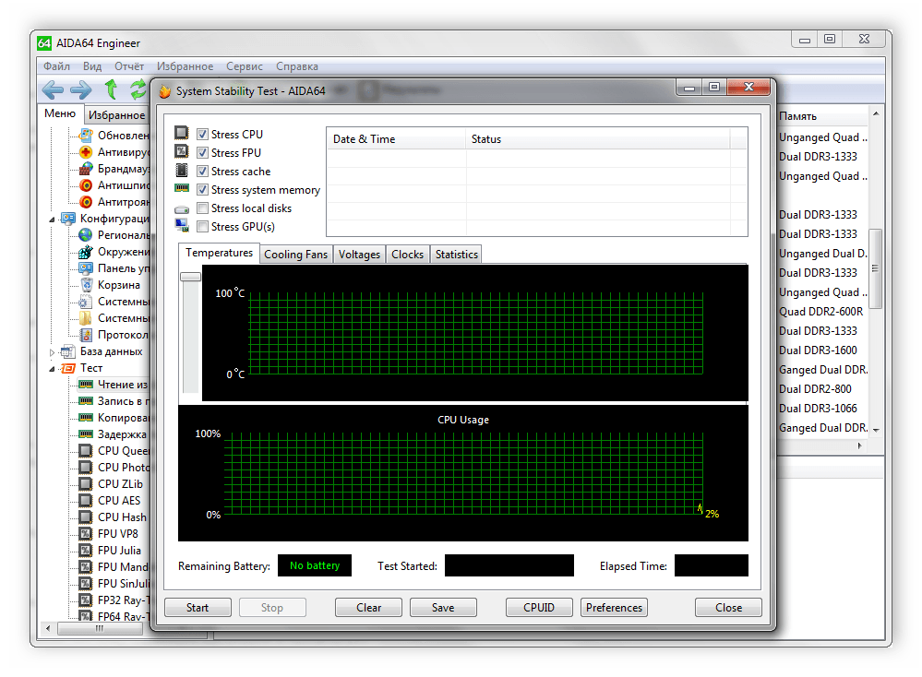Viewport: 922px width, 677px height.
Task: Click the Status column header
Action: [x=598, y=139]
